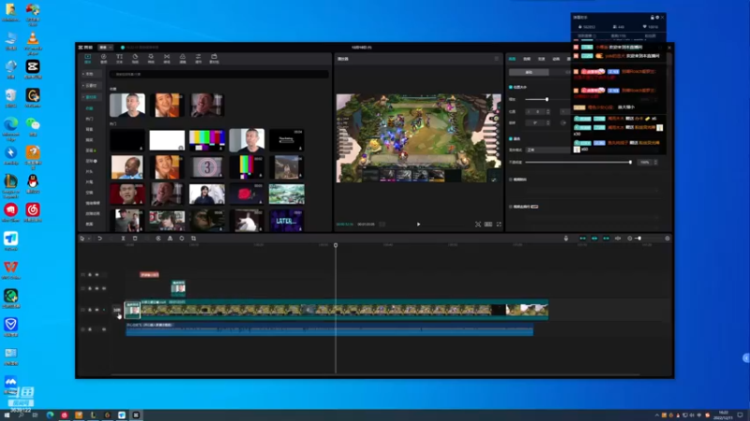Screen dimensions: 750x421
Task: Select the pointer tool in timeline toolbar
Action: point(82,239)
